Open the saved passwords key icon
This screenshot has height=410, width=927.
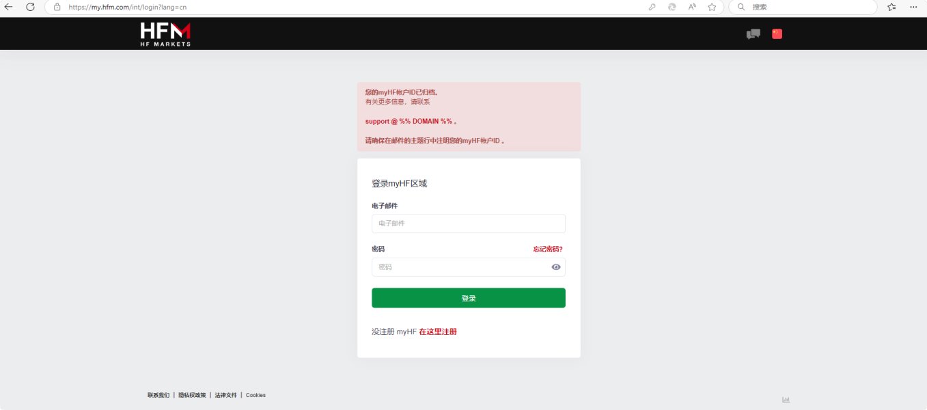(652, 7)
